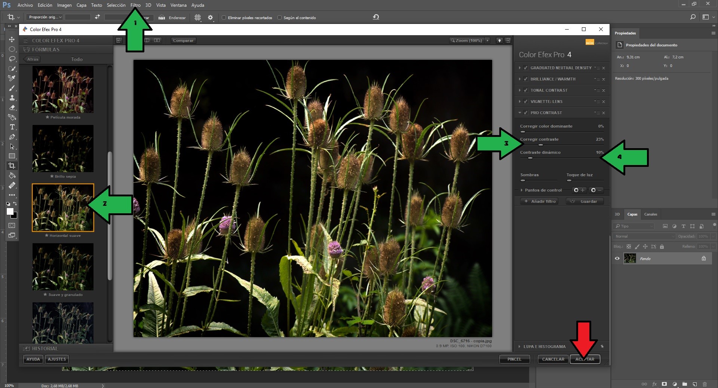Image resolution: width=718 pixels, height=388 pixels.
Task: Expand the Graduated Neutral Density filter
Action: coord(520,68)
